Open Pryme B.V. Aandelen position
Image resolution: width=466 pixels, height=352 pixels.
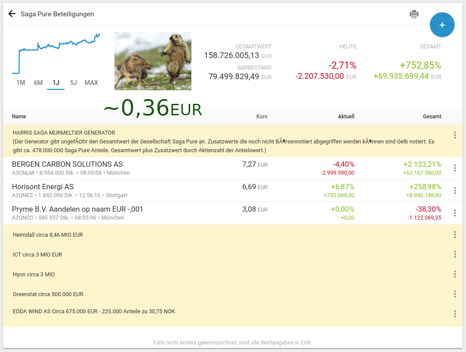(x=77, y=209)
